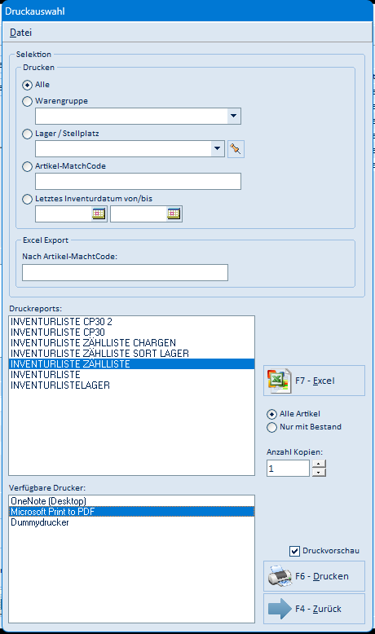Screen dimensions: 375x634
Task: Click the blue arrow on F4 Zurück
Action: click(280, 609)
